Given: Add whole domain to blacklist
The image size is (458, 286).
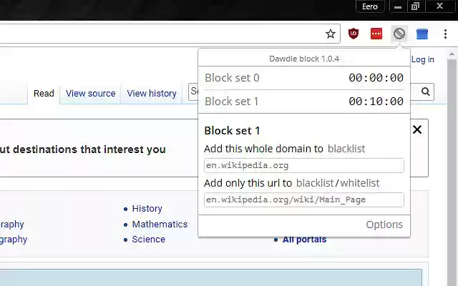Looking at the screenshot, I should [x=346, y=149].
